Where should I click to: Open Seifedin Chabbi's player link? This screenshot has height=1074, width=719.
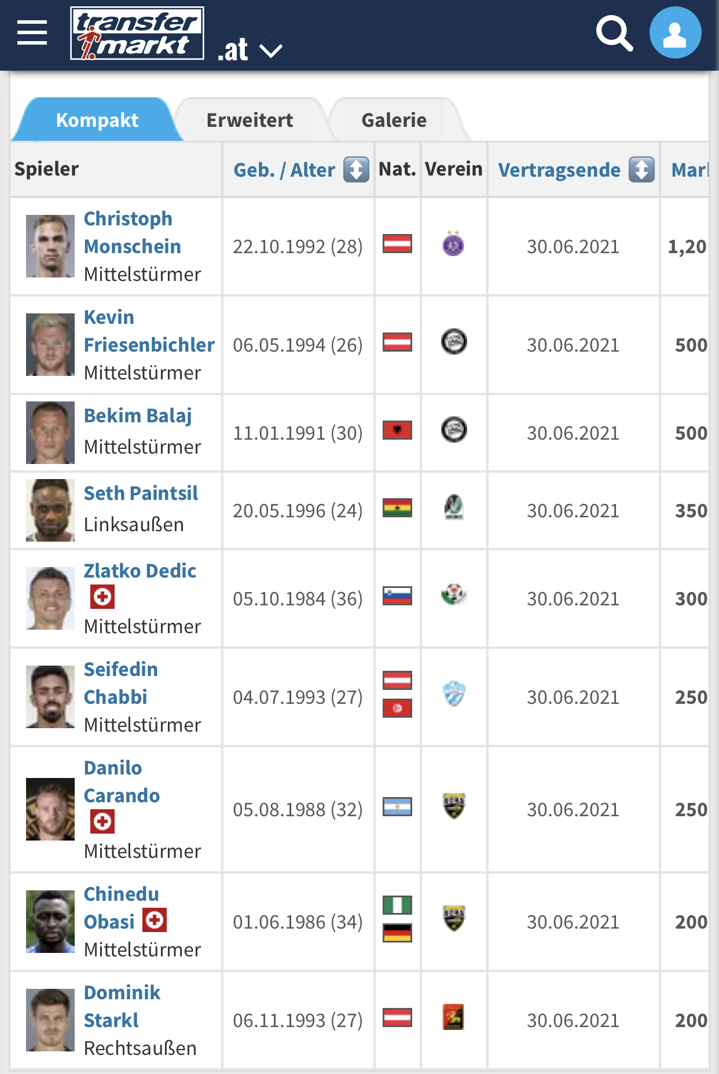tap(120, 683)
